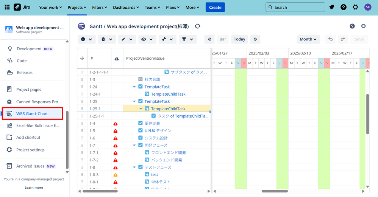
Task: Collapse TemplateChildTask row 1-25-1
Action: (x=141, y=109)
